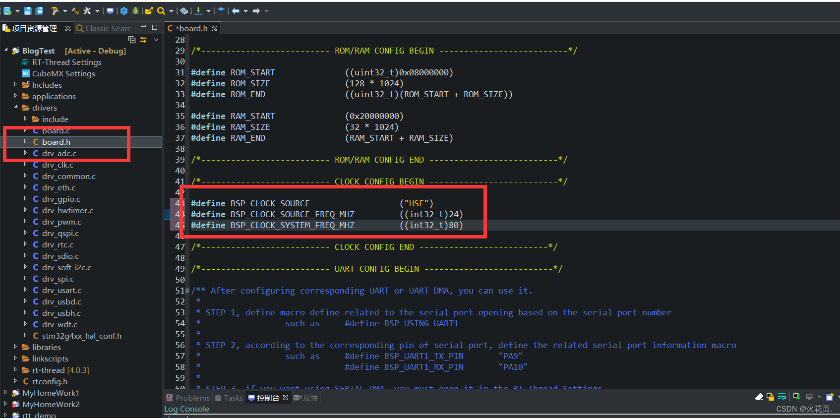Viewport: 840px width, 418px height.
Task: Click the crossed tools settings icon
Action: (x=87, y=11)
